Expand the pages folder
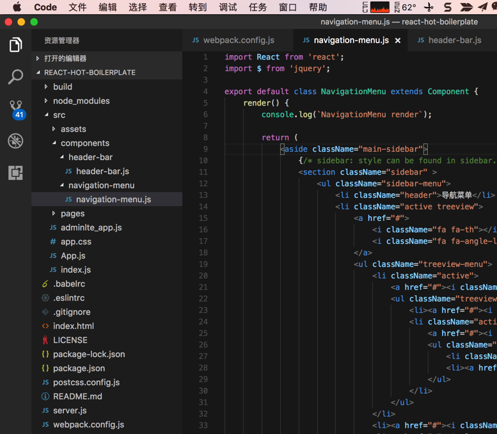Viewport: 497px width, 434px height. [x=72, y=213]
